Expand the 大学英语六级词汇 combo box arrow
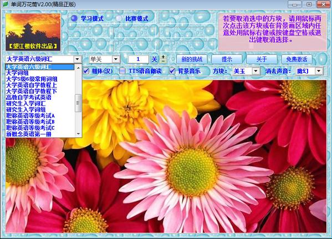The height and width of the screenshot is (239, 332). 78,59
